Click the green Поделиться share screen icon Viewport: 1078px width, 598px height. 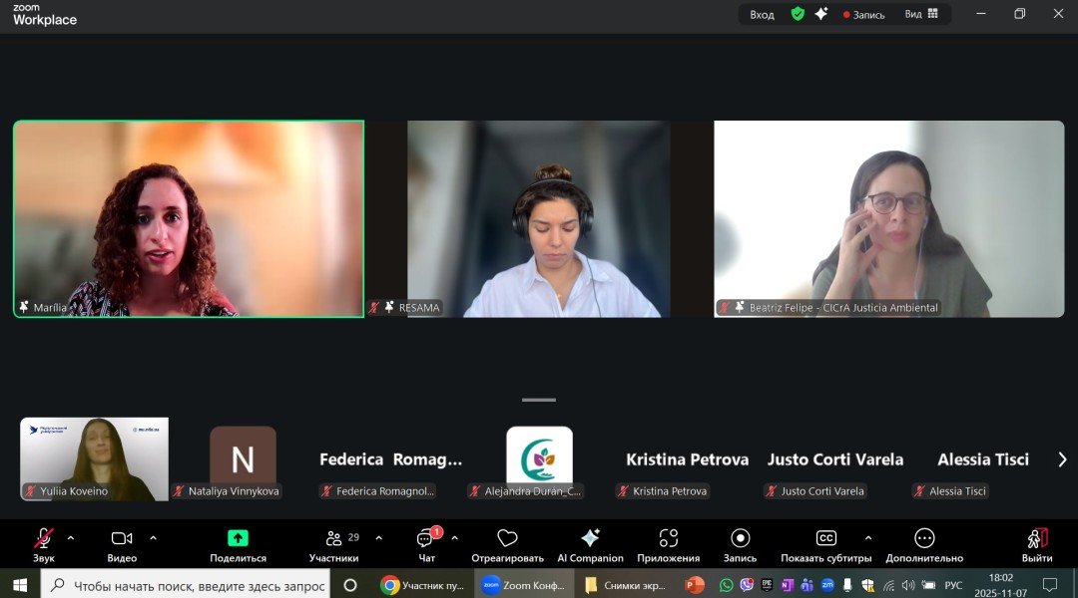point(238,538)
